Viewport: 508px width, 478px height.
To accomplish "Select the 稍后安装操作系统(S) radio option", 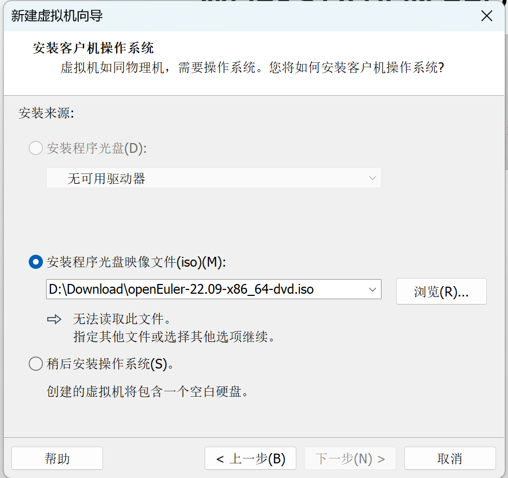I will [36, 364].
